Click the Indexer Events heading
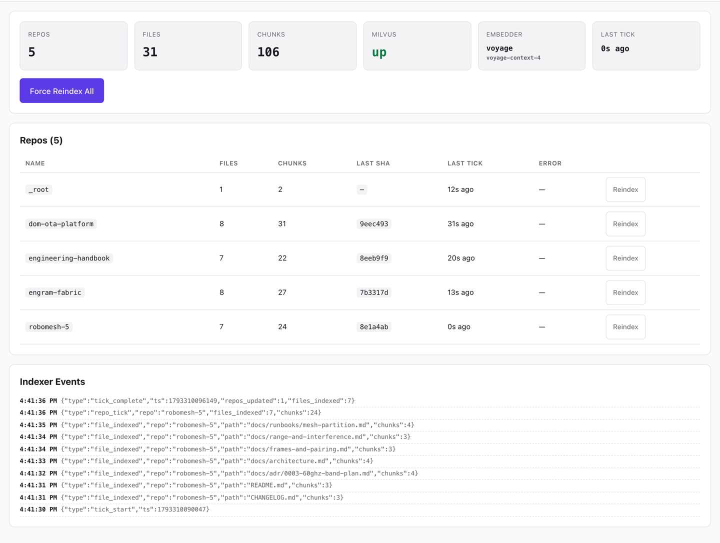Image resolution: width=720 pixels, height=543 pixels. pos(52,382)
